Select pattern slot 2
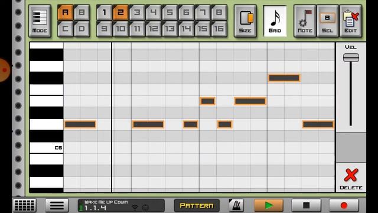This screenshot has width=378, height=213. pyautogui.click(x=120, y=12)
